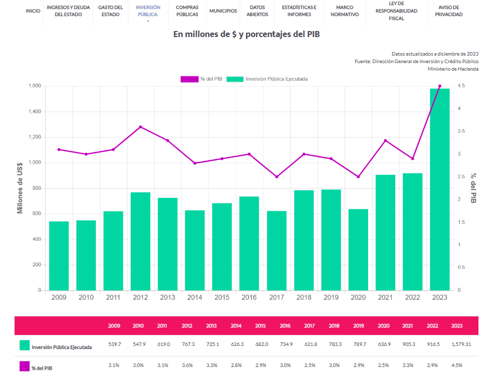Open Ley de Responsabilidad Fiscal

(x=396, y=11)
